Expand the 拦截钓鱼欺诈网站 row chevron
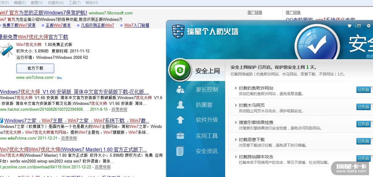This screenshot has height=177, width=373. pyautogui.click(x=236, y=88)
